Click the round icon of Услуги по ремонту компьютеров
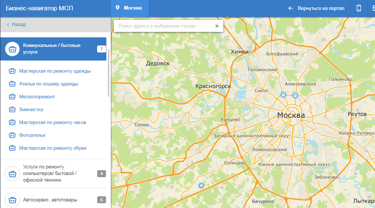 click(13, 174)
